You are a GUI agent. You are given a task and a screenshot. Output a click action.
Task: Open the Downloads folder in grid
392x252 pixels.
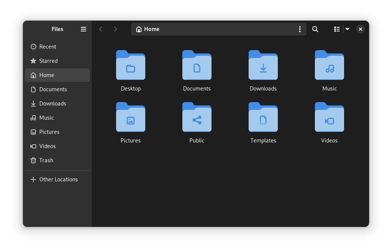[263, 66]
